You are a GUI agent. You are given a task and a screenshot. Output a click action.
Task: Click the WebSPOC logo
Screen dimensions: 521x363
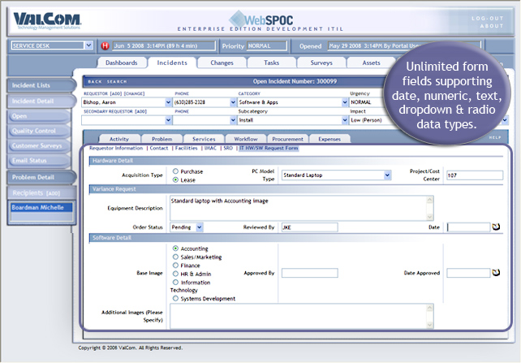[x=260, y=20]
